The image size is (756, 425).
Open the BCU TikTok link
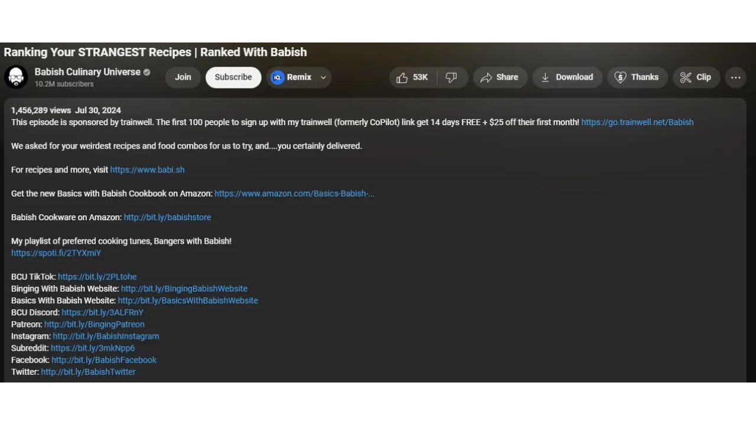point(97,276)
